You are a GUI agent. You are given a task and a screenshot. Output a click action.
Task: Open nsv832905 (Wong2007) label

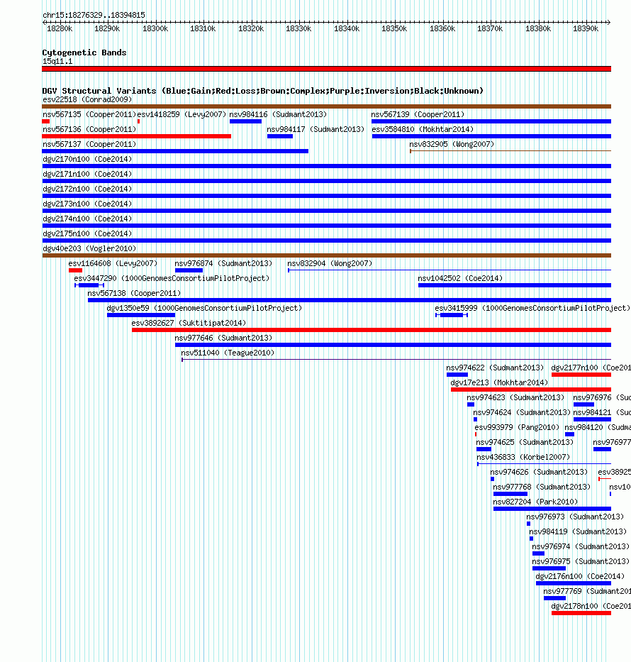[x=452, y=144]
